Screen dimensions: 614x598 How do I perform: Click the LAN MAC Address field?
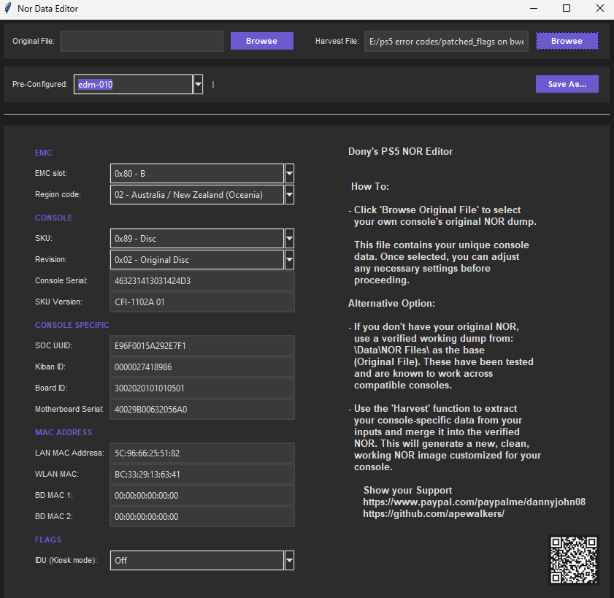tap(202, 453)
